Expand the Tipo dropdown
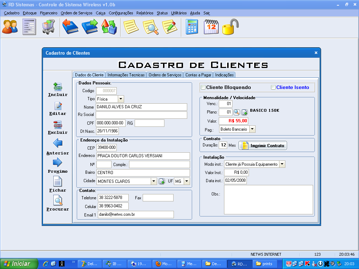This screenshot has width=359, height=269. point(121,99)
